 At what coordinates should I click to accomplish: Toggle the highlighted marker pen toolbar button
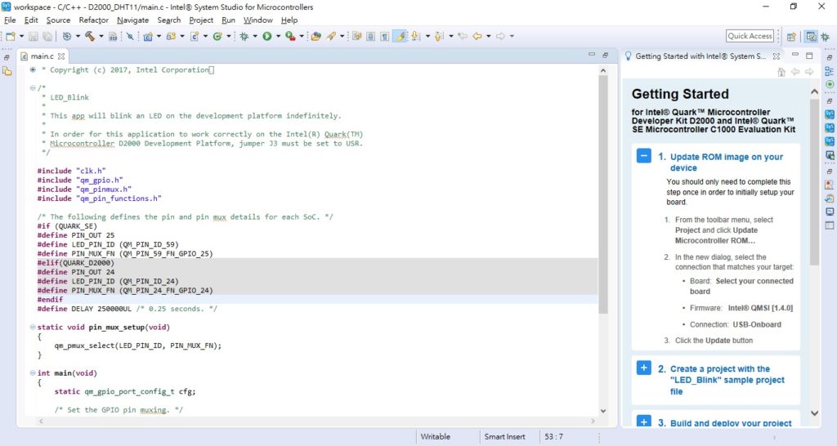click(399, 36)
